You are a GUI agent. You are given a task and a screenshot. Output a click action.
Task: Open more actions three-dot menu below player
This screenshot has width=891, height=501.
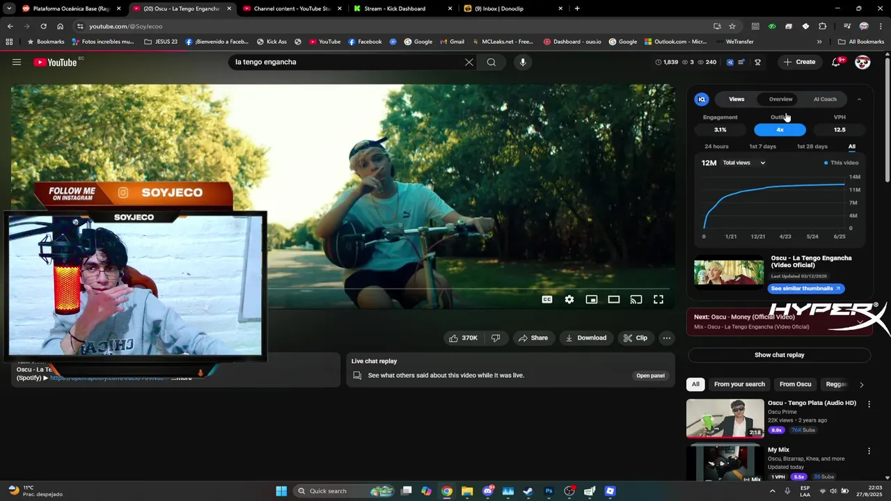click(x=667, y=338)
